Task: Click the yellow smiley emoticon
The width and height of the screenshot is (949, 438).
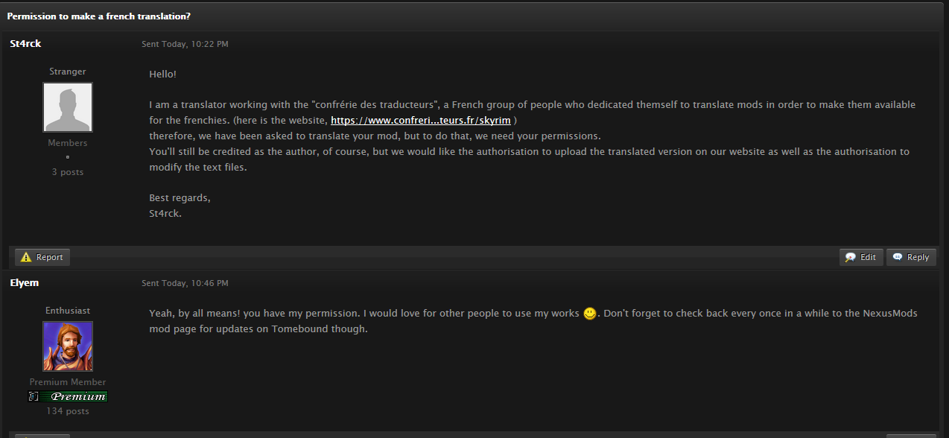Action: tap(590, 314)
